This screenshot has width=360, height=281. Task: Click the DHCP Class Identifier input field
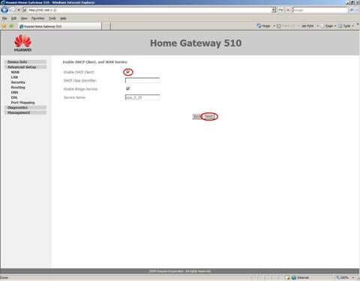point(142,80)
